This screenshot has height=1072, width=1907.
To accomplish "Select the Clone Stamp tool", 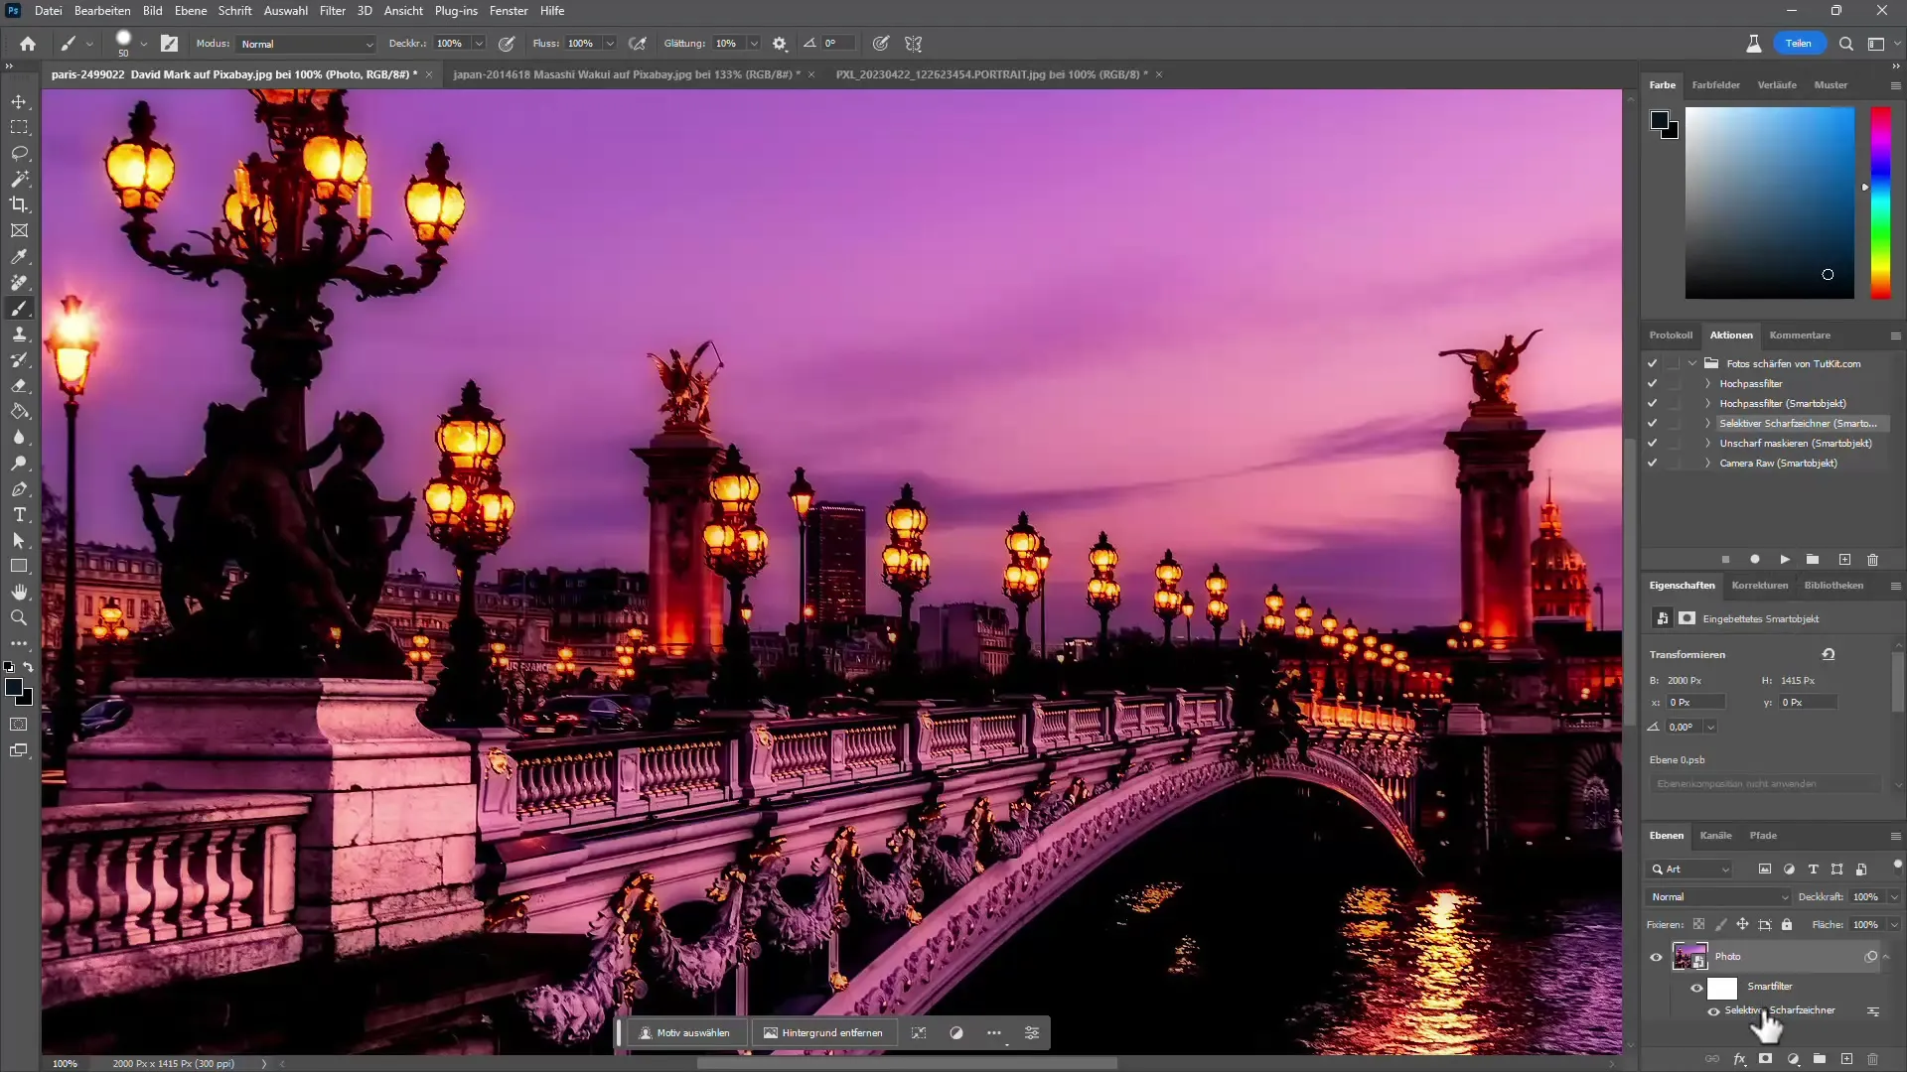I will [20, 334].
